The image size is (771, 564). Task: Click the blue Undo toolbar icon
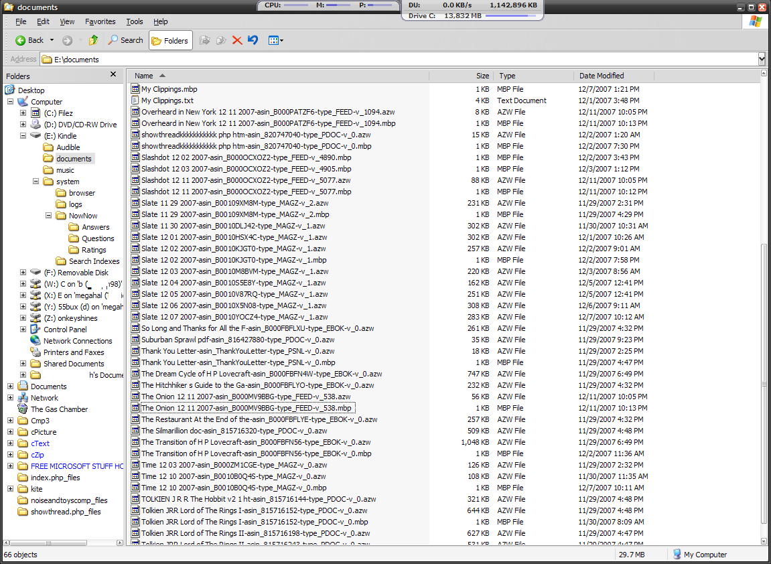pos(253,40)
